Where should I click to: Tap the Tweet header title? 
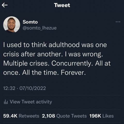pos(62,5)
